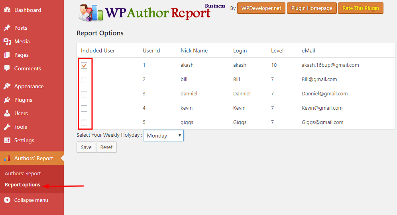Screen dimensions: 397x215
Task: Open the Dashboard palette icon
Action: 7,10
